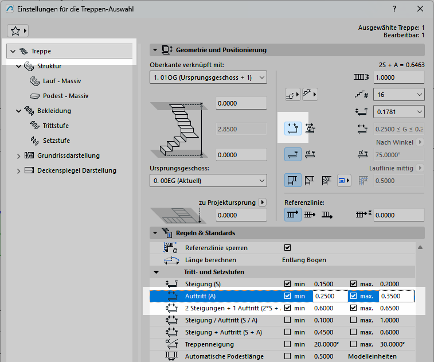
Task: Enable max checkbox for Treppenneigung
Action: [354, 344]
